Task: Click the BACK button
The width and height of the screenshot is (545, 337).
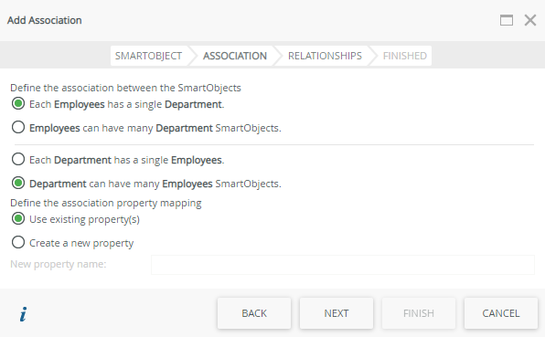Action: click(x=254, y=313)
